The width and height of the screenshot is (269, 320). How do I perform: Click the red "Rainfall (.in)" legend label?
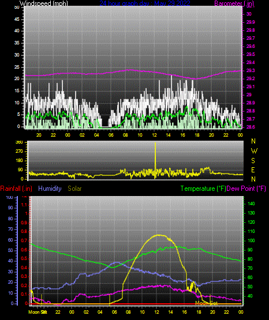[x=16, y=189]
